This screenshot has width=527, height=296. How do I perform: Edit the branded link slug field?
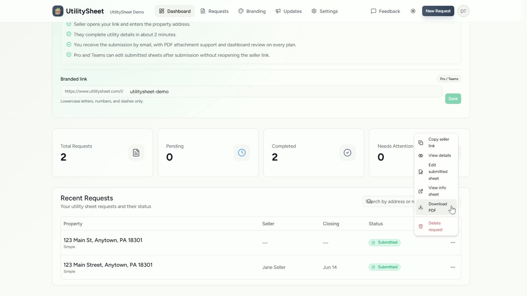(284, 92)
